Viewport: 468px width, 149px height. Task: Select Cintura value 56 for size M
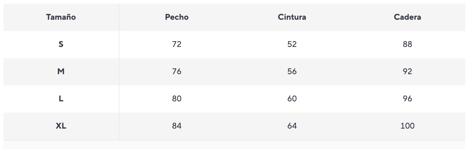(292, 71)
